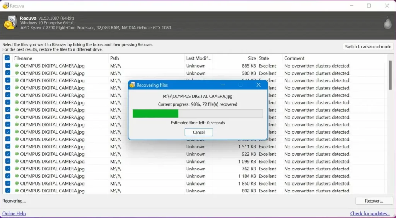Click 'Estimated time left: 0 seconds' text

click(198, 123)
